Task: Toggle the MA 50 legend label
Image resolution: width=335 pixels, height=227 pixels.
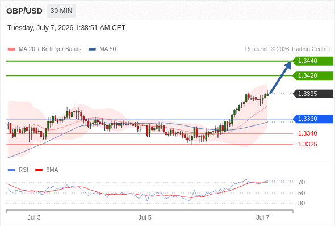Action: tap(108, 49)
